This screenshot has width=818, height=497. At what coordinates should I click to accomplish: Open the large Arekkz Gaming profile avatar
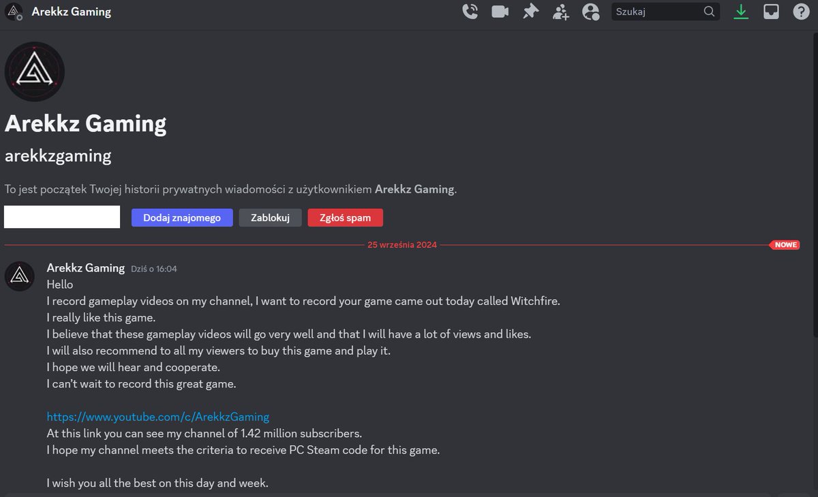35,71
